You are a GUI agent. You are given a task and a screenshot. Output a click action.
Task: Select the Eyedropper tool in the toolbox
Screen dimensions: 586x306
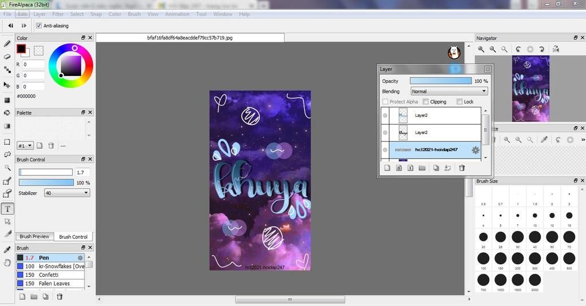click(x=7, y=249)
